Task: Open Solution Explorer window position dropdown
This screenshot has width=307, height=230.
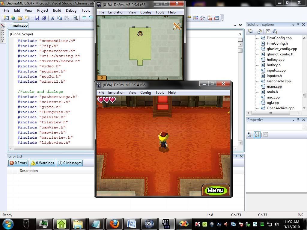Action: tap(293, 25)
